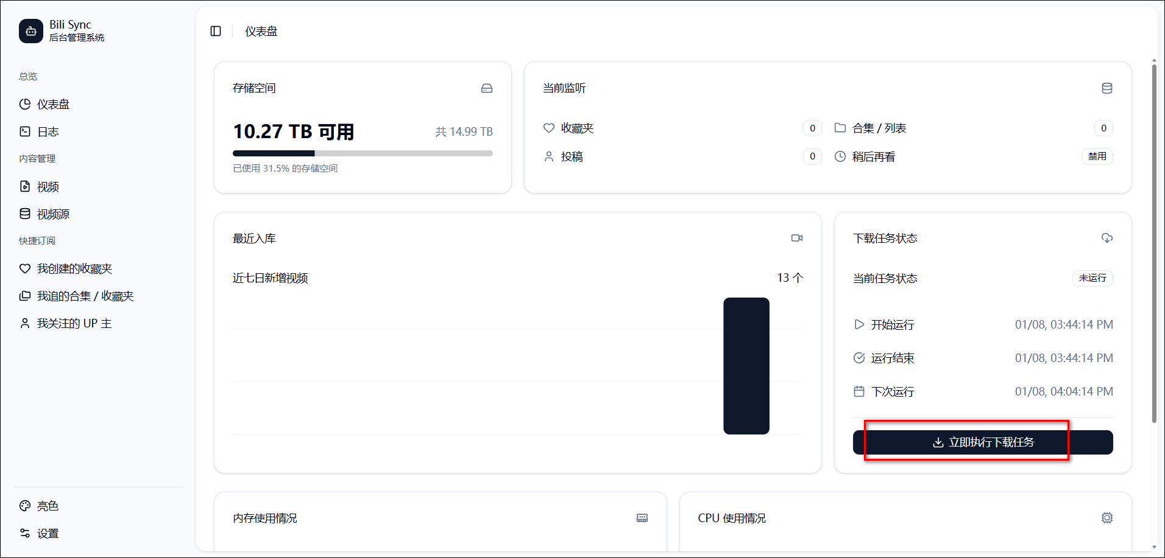Open the 视频源 section
Screen dimensions: 1165x558
pyautogui.click(x=53, y=214)
